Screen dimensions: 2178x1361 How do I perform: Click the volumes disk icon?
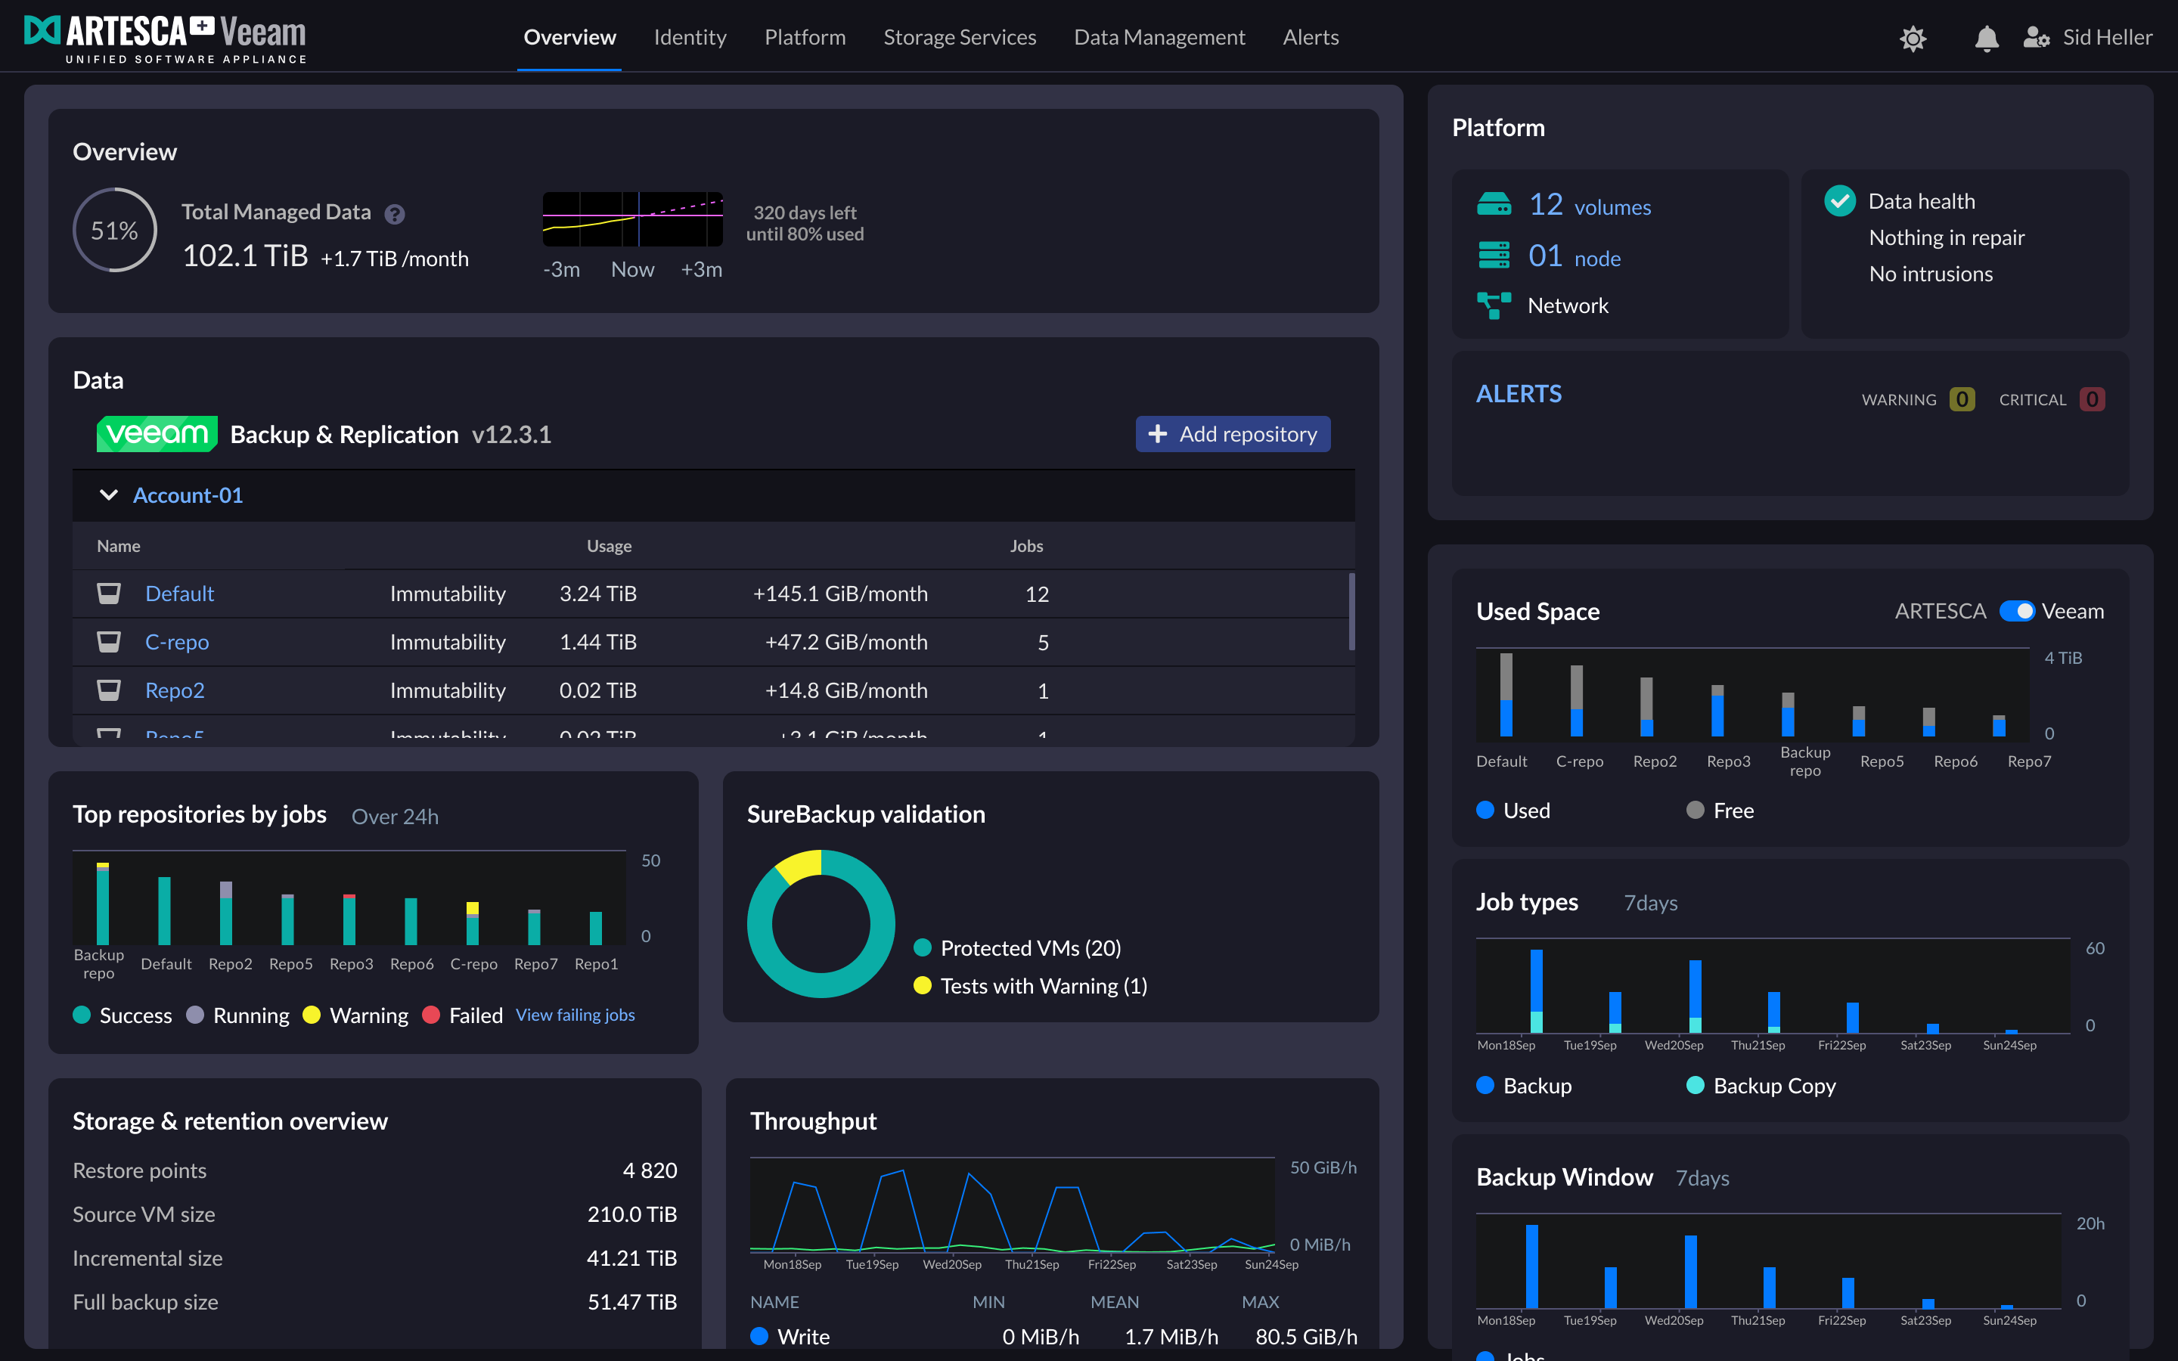click(x=1494, y=205)
